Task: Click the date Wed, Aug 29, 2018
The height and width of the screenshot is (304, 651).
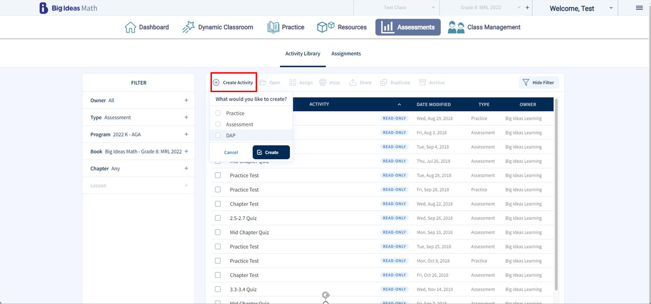Action: click(x=434, y=118)
